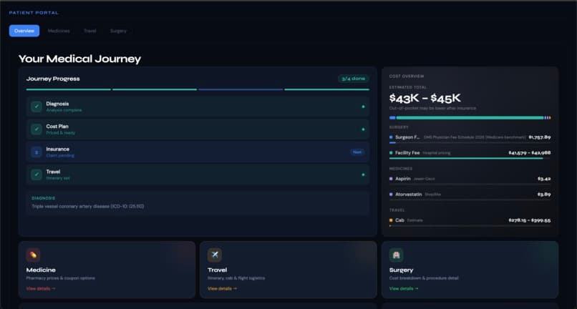
Task: Click the estimated total cost breakdown bar
Action: 470,118
